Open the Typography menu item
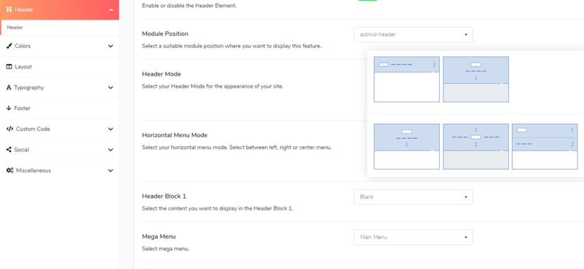Screen dimensions: 584x269 (59, 88)
